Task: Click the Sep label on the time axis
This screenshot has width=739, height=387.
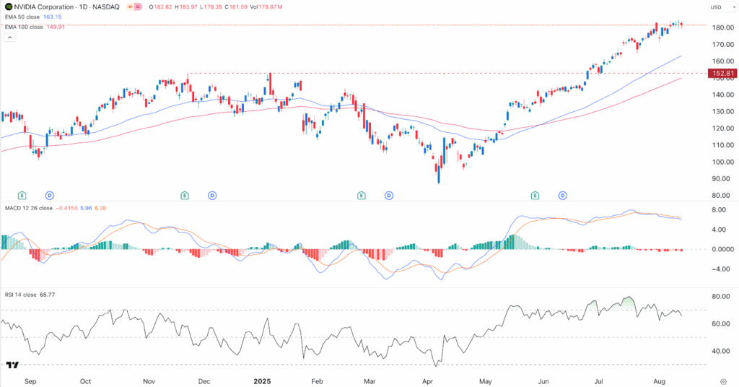Action: 30,381
